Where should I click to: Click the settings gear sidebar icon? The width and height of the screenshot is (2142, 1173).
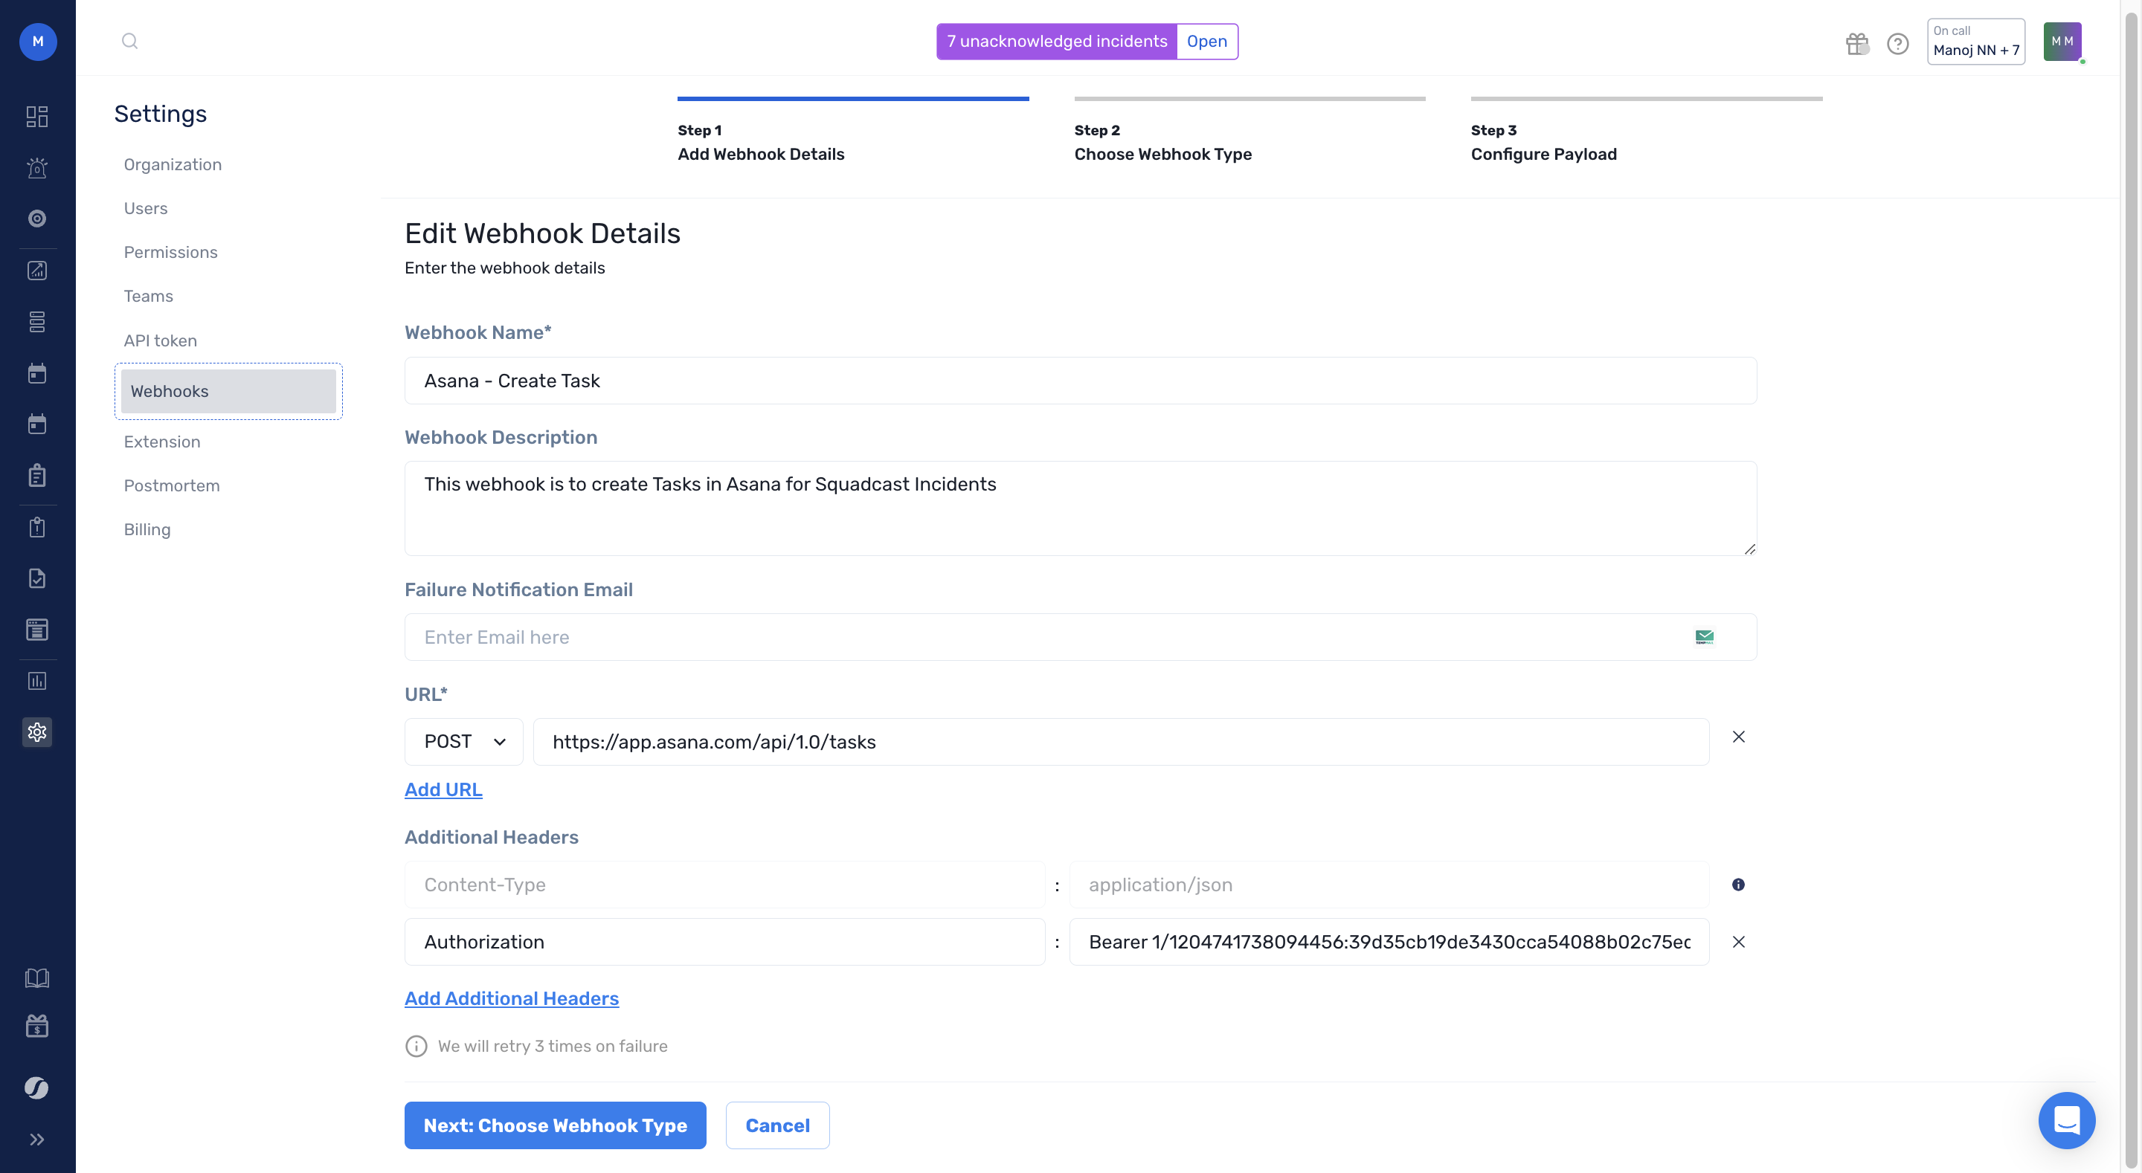37,731
